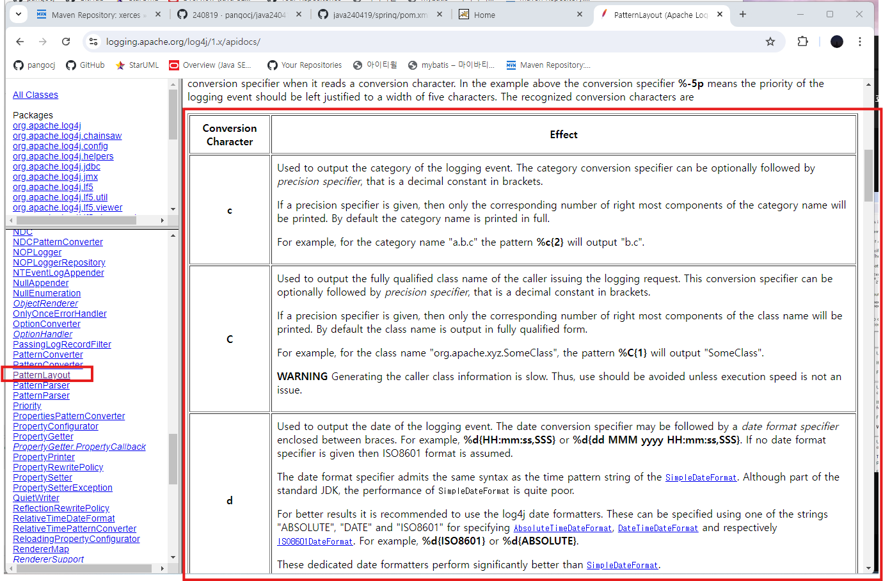The image size is (883, 581).
Task: Open the All Classes link
Action: tap(35, 95)
